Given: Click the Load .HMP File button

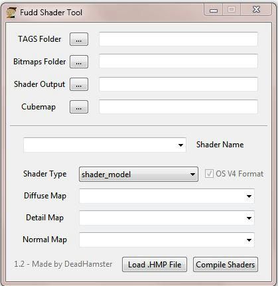Looking at the screenshot, I should point(155,265).
